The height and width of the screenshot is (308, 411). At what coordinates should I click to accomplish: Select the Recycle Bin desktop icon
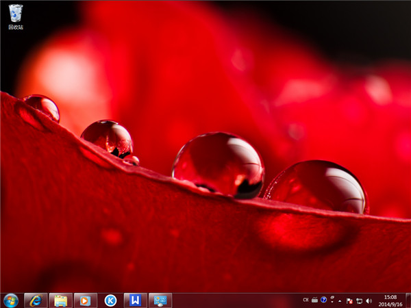tap(15, 16)
